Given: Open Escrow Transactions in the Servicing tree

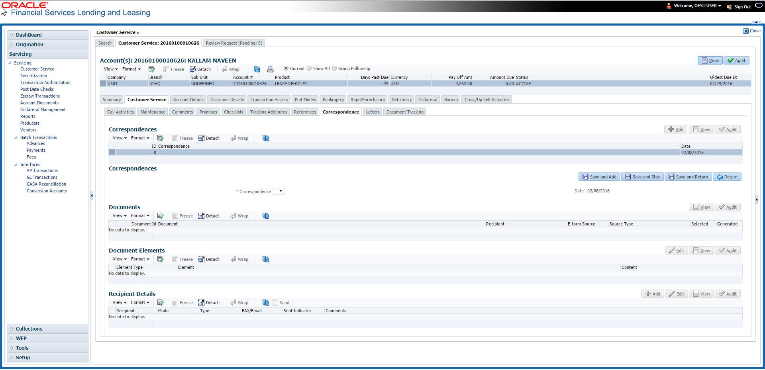Looking at the screenshot, I should [x=40, y=96].
